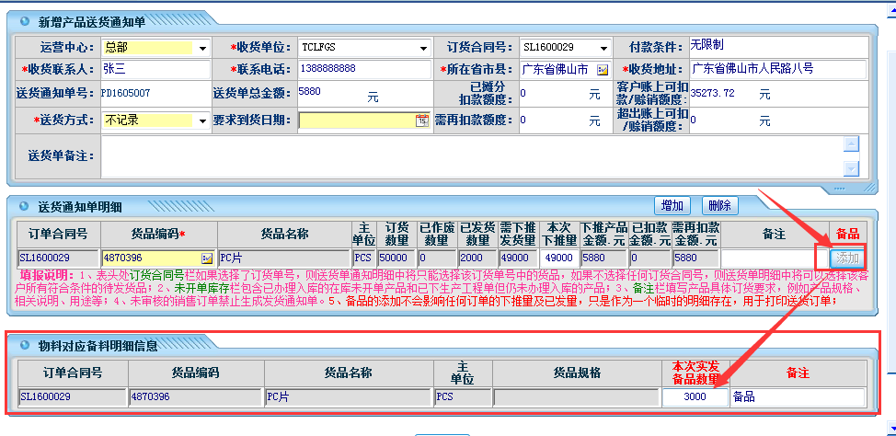The width and height of the screenshot is (896, 436).
Task: Click the 收货联系人 input field
Action: point(155,70)
